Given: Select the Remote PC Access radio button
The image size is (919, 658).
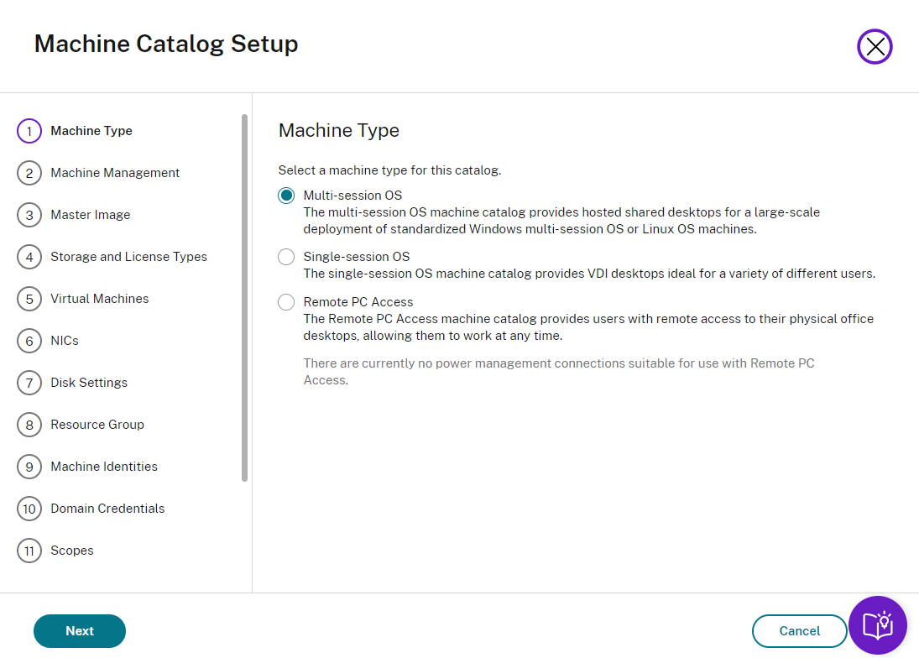Looking at the screenshot, I should pyautogui.click(x=286, y=302).
